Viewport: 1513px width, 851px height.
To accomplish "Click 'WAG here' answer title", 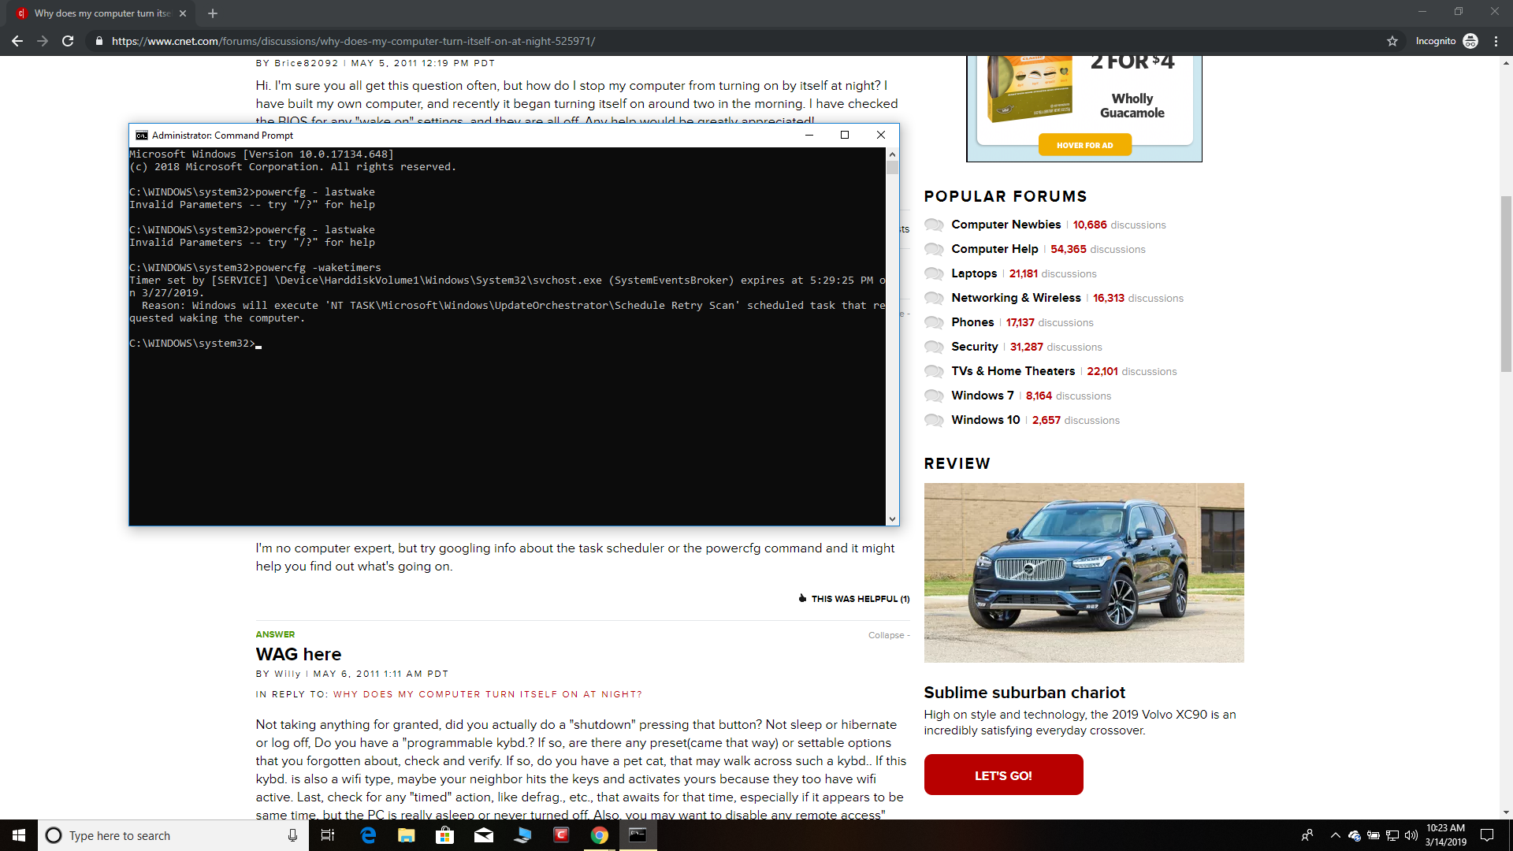I will tap(299, 654).
